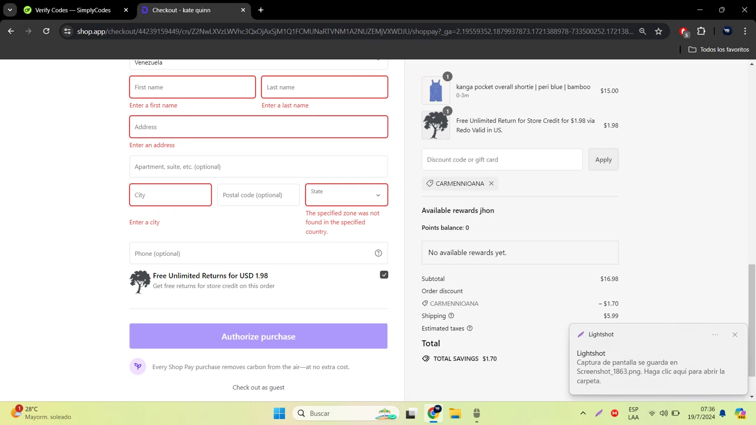Click the First name field
Viewport: 756px width, 425px height.
pyautogui.click(x=193, y=87)
